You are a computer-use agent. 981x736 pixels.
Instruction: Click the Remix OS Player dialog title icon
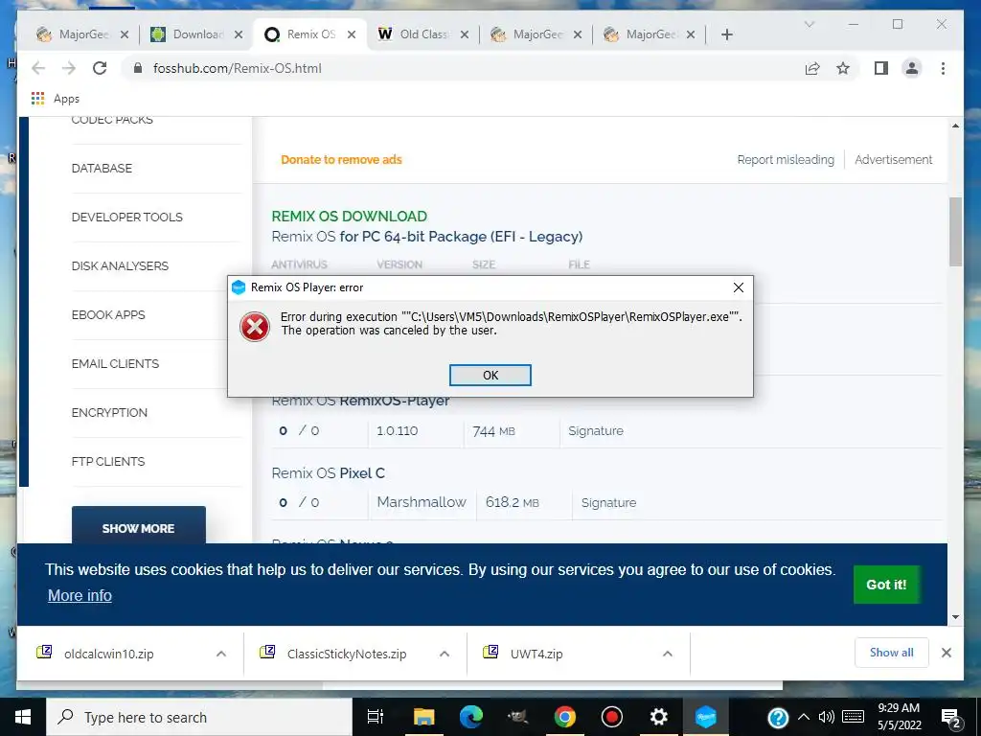coord(239,287)
